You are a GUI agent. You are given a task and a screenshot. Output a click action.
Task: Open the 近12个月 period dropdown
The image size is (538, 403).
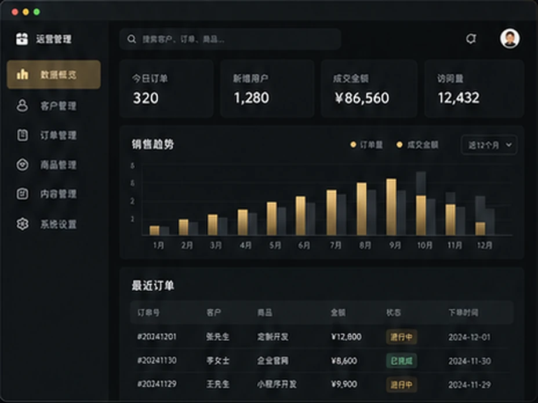[489, 145]
